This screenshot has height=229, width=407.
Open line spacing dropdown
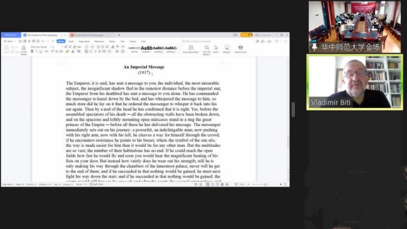click(110, 52)
